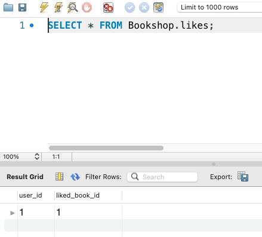Toggle auto-commit mode icon

159,8
